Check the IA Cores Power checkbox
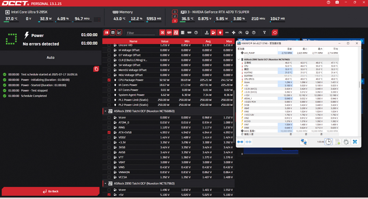The width and height of the screenshot is (368, 199). tap(109, 85)
